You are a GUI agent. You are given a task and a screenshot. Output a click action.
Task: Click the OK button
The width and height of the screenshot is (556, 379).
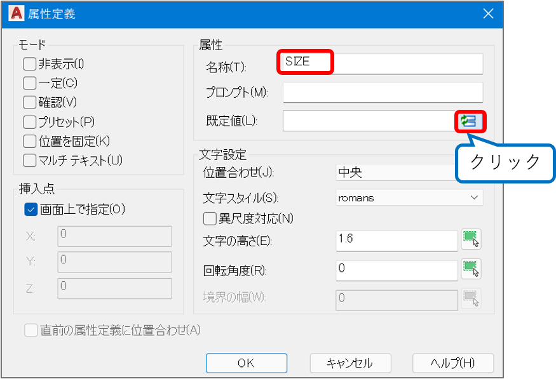pyautogui.click(x=247, y=363)
